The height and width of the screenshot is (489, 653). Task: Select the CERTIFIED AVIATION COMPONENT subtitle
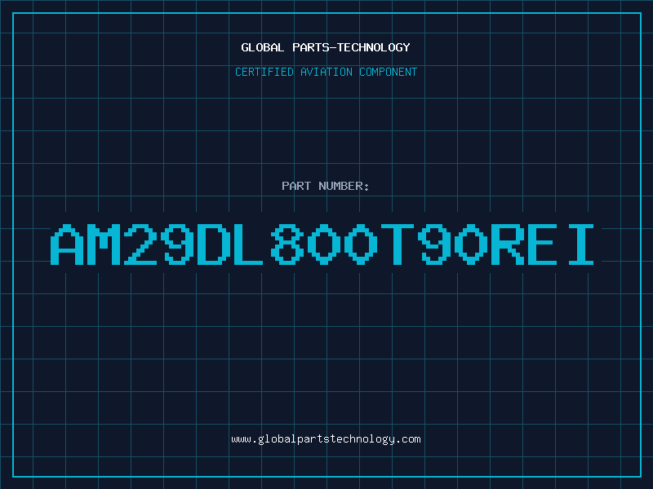click(326, 72)
